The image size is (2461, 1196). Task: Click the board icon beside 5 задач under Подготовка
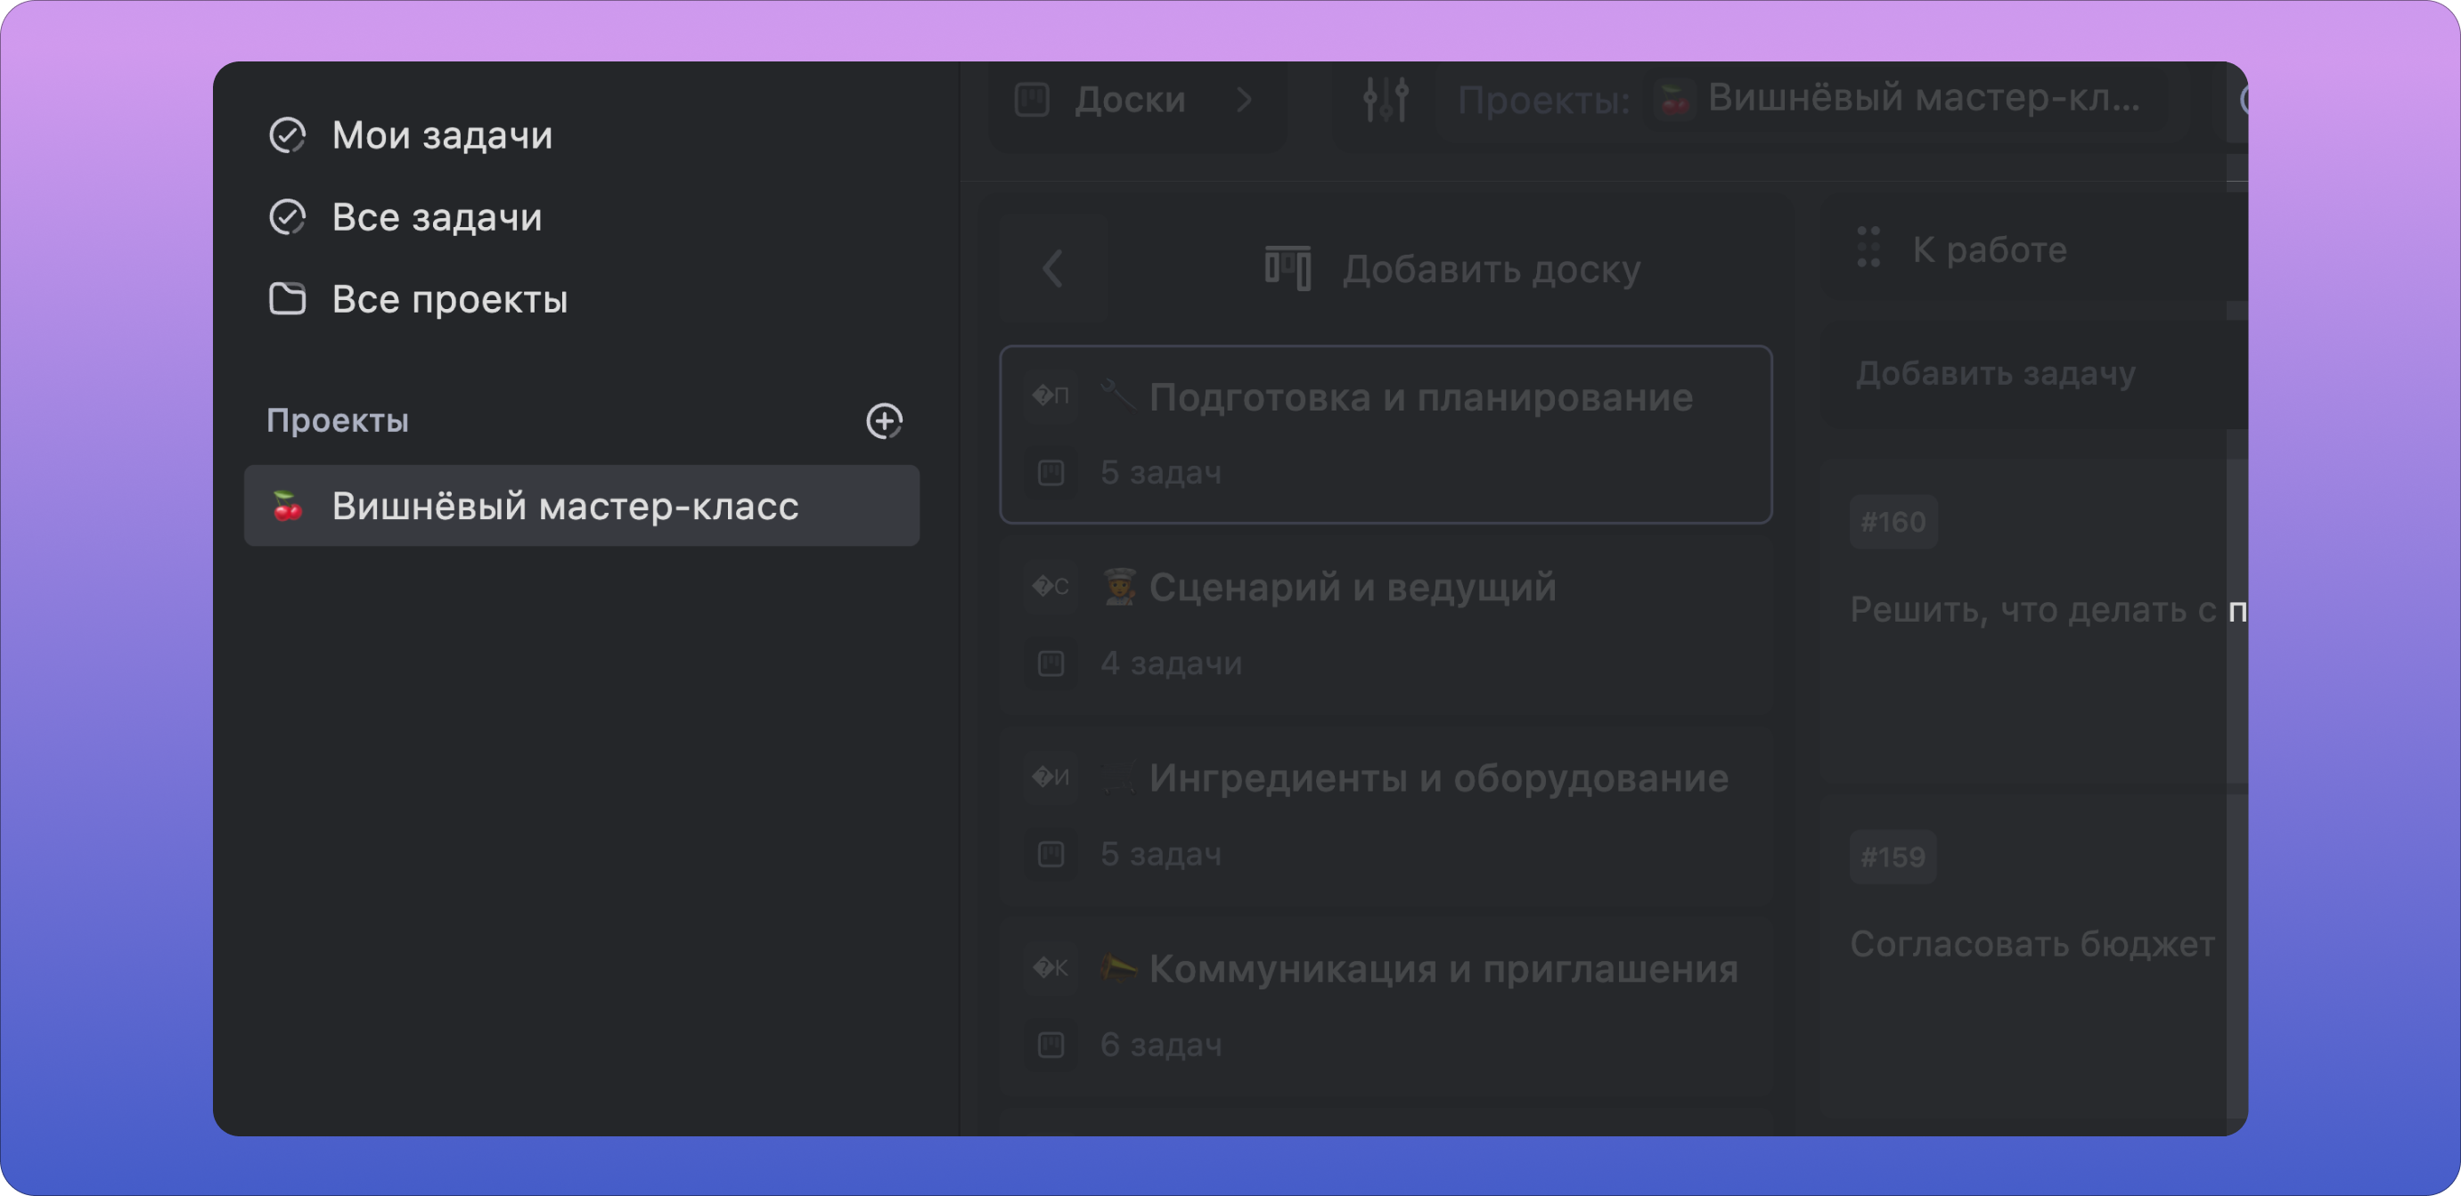click(1051, 473)
